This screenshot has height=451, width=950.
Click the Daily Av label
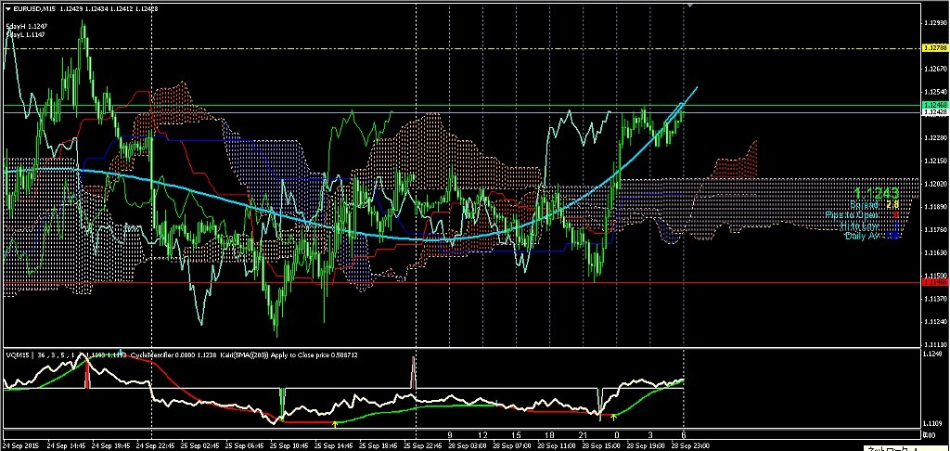pyautogui.click(x=863, y=236)
